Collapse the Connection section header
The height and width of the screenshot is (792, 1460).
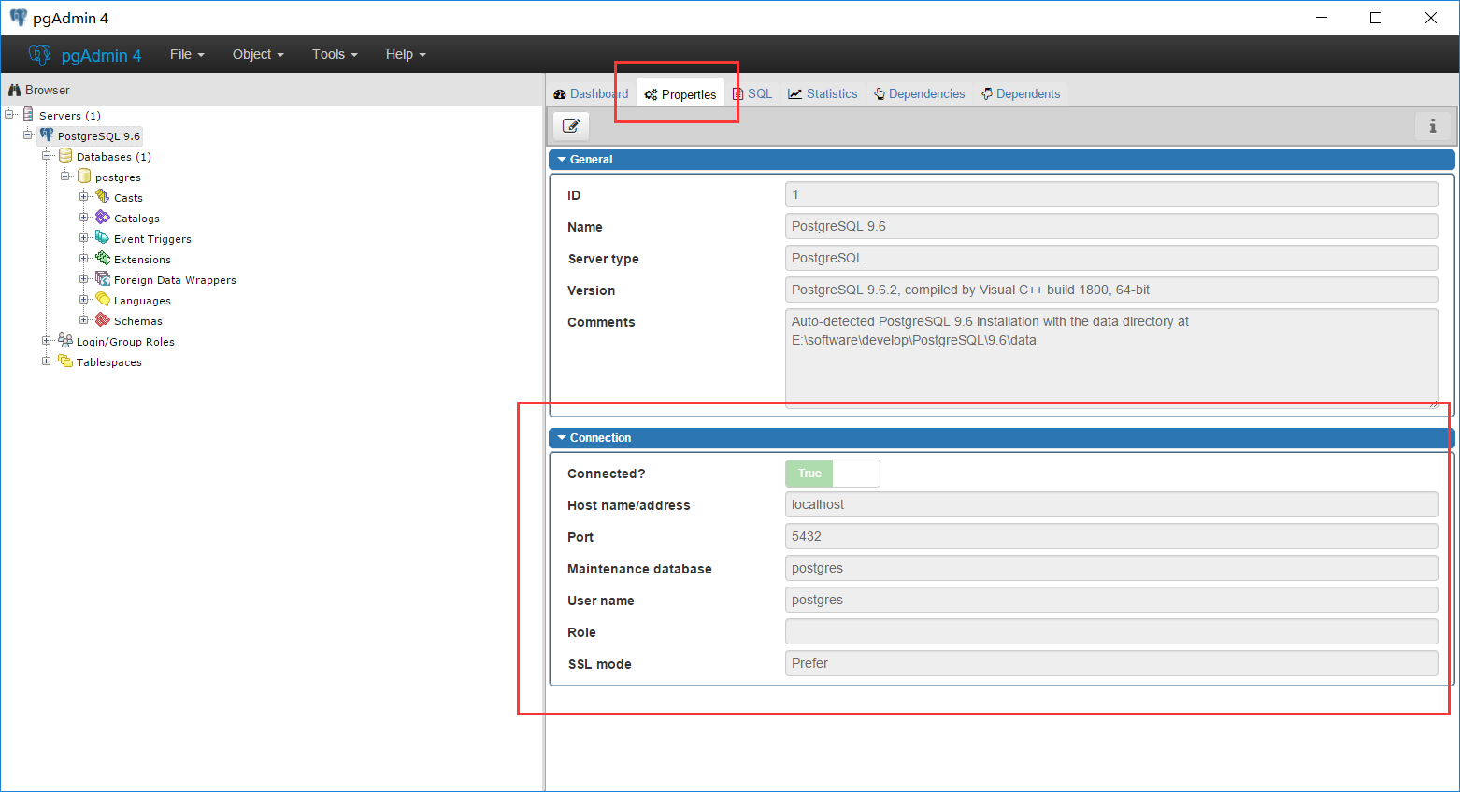(1001, 438)
